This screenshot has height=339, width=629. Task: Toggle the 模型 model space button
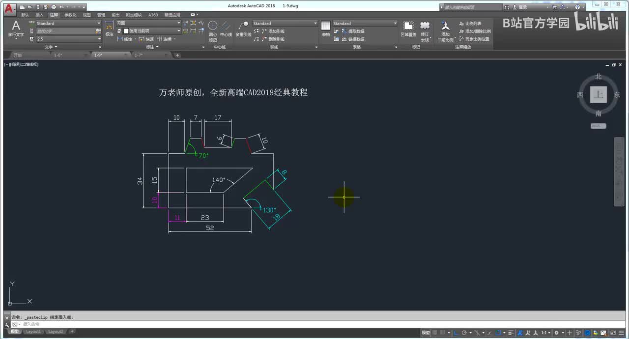(426, 332)
